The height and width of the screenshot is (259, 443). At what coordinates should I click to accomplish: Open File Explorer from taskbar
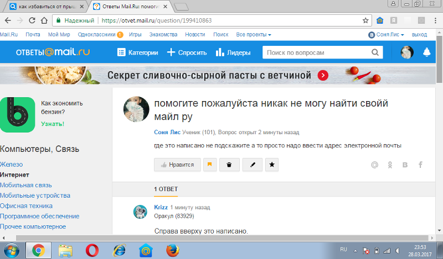coord(65,251)
